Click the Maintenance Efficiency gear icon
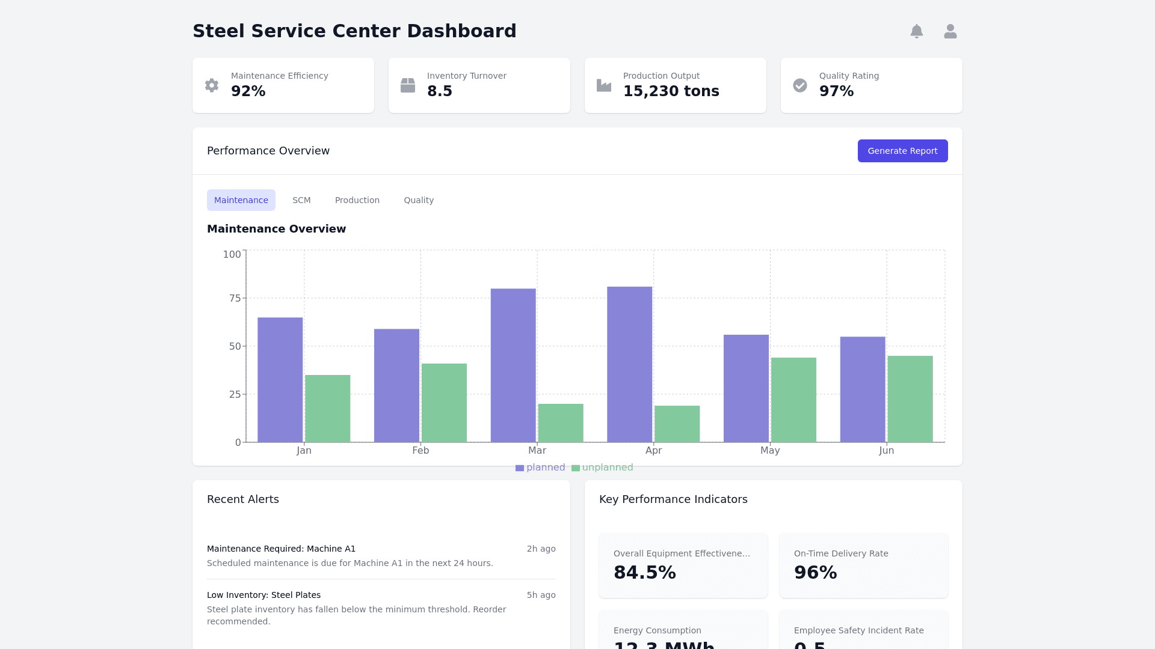The width and height of the screenshot is (1155, 649). (212, 85)
